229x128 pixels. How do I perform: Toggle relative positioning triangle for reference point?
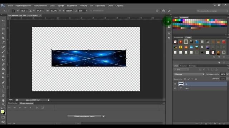coord(30,11)
